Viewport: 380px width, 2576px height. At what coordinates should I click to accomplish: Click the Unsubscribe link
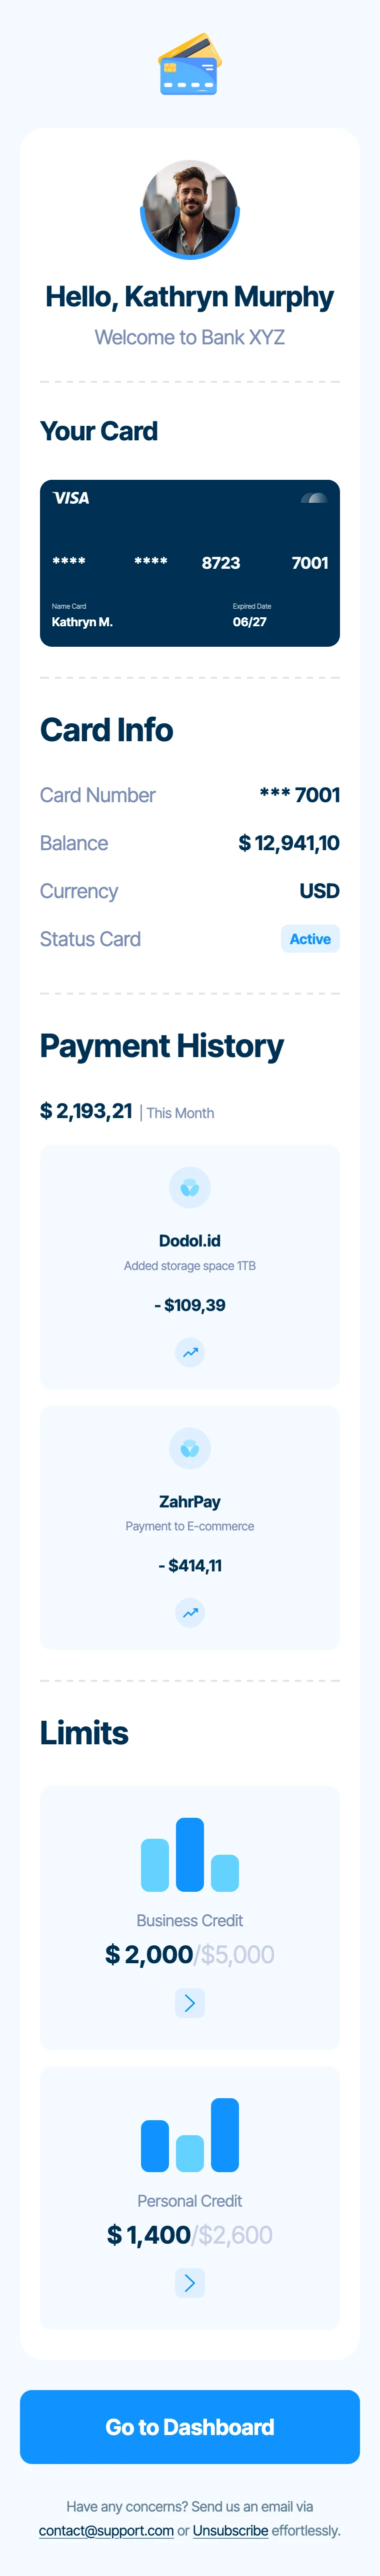tap(230, 2530)
